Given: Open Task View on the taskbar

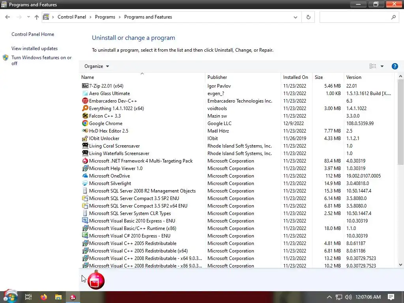Looking at the screenshot, I should click(x=28, y=297).
